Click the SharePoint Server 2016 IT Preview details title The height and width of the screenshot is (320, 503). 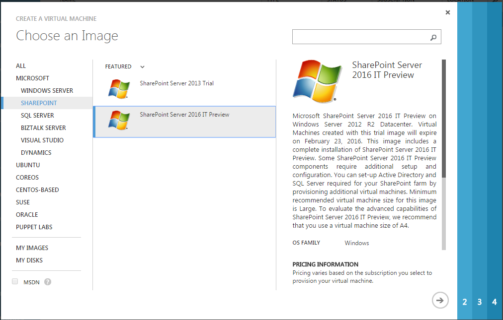pos(387,70)
